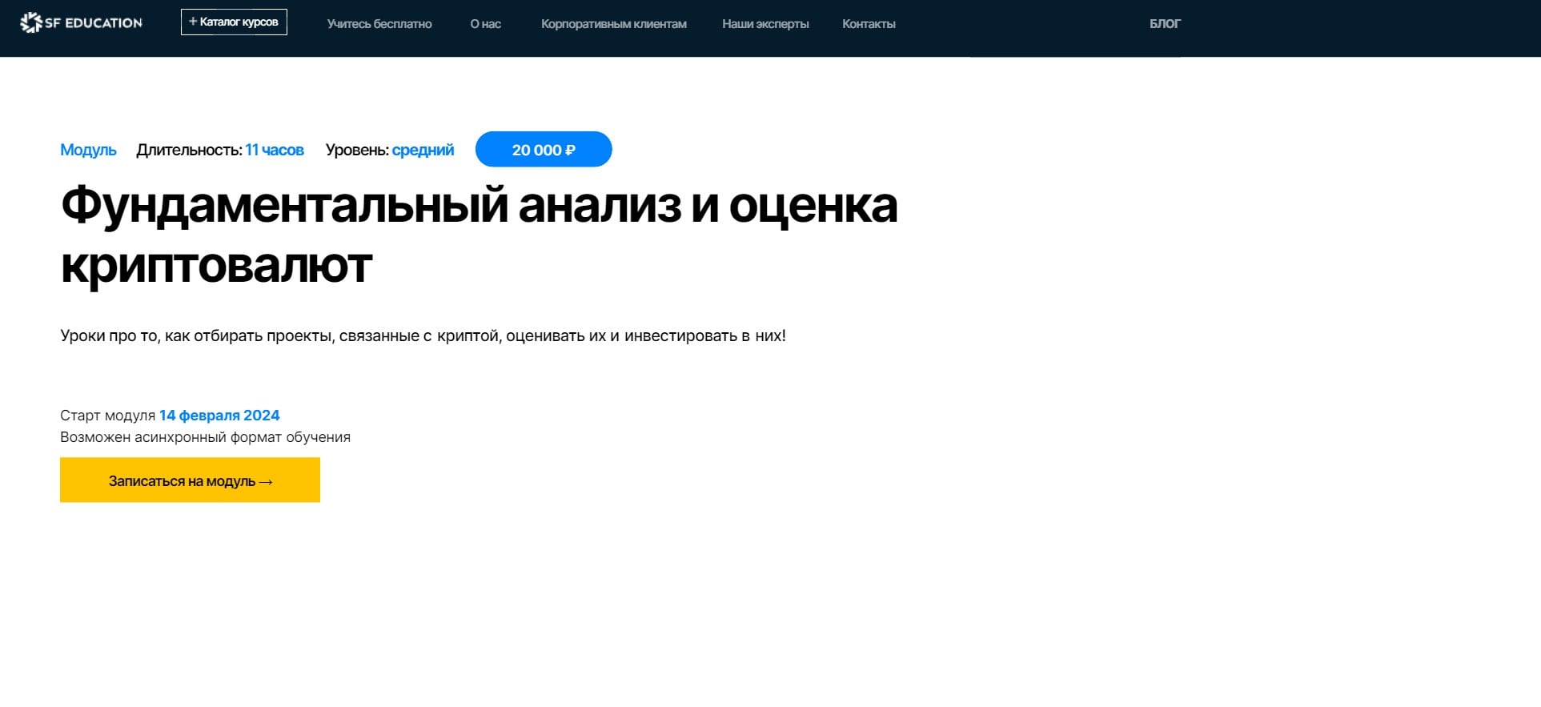Click the 11 часов duration value
The image size is (1541, 707).
click(275, 150)
